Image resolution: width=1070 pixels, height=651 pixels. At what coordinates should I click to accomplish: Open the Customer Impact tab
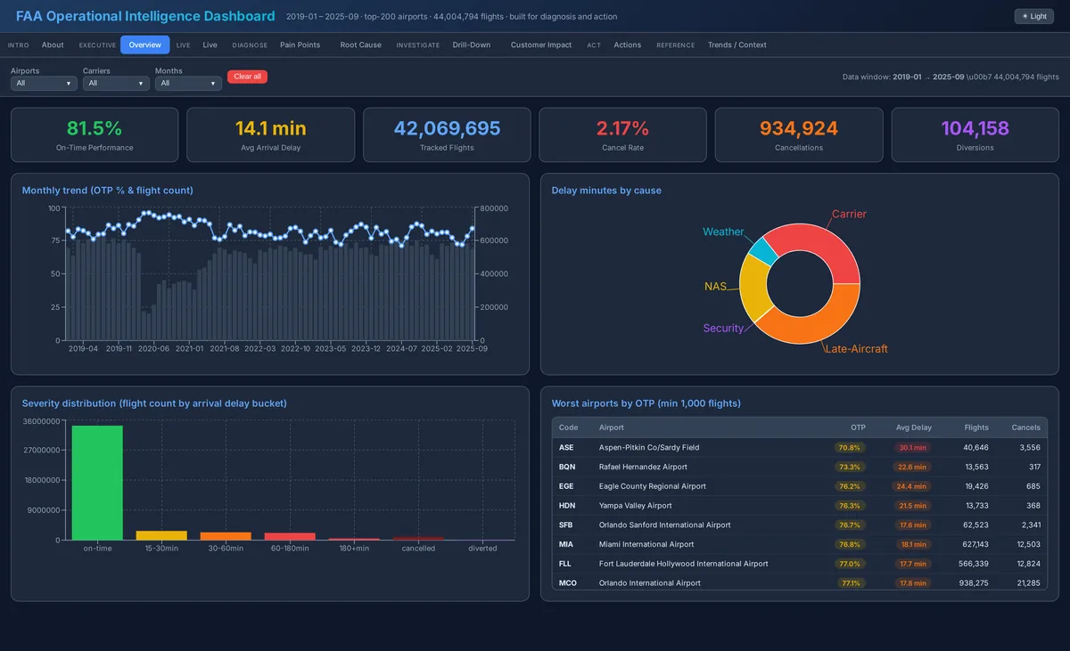(541, 45)
